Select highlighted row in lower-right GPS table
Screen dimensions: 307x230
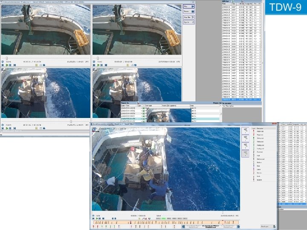(x=292, y=204)
